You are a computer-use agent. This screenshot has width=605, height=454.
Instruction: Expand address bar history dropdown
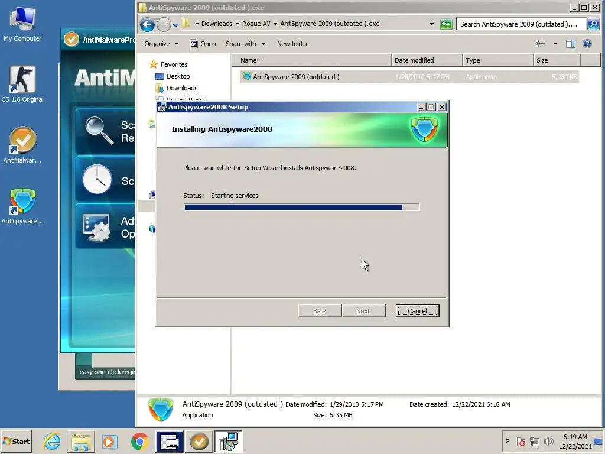431,24
